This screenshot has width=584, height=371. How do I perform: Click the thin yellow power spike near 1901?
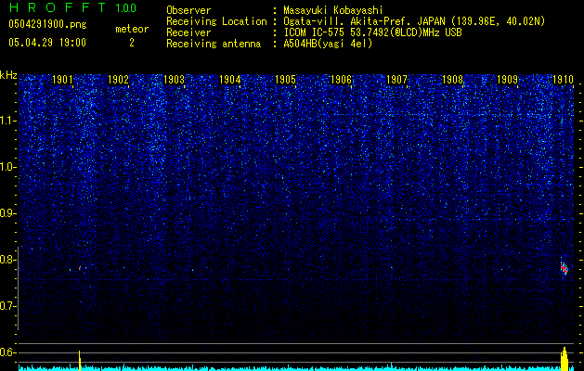(79, 360)
